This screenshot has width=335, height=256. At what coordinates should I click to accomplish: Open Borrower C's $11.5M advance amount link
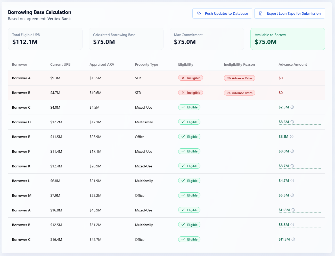(284, 239)
